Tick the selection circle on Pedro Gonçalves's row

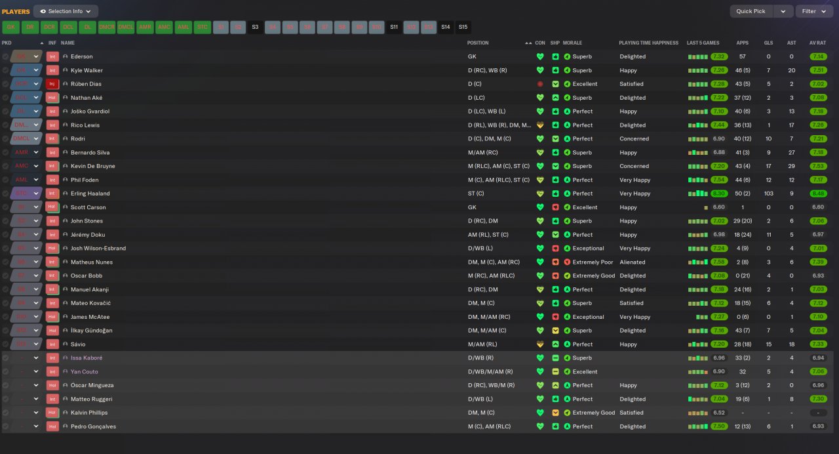coord(5,426)
